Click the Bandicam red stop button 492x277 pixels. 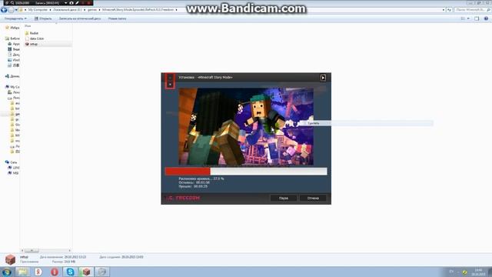pos(89,3)
